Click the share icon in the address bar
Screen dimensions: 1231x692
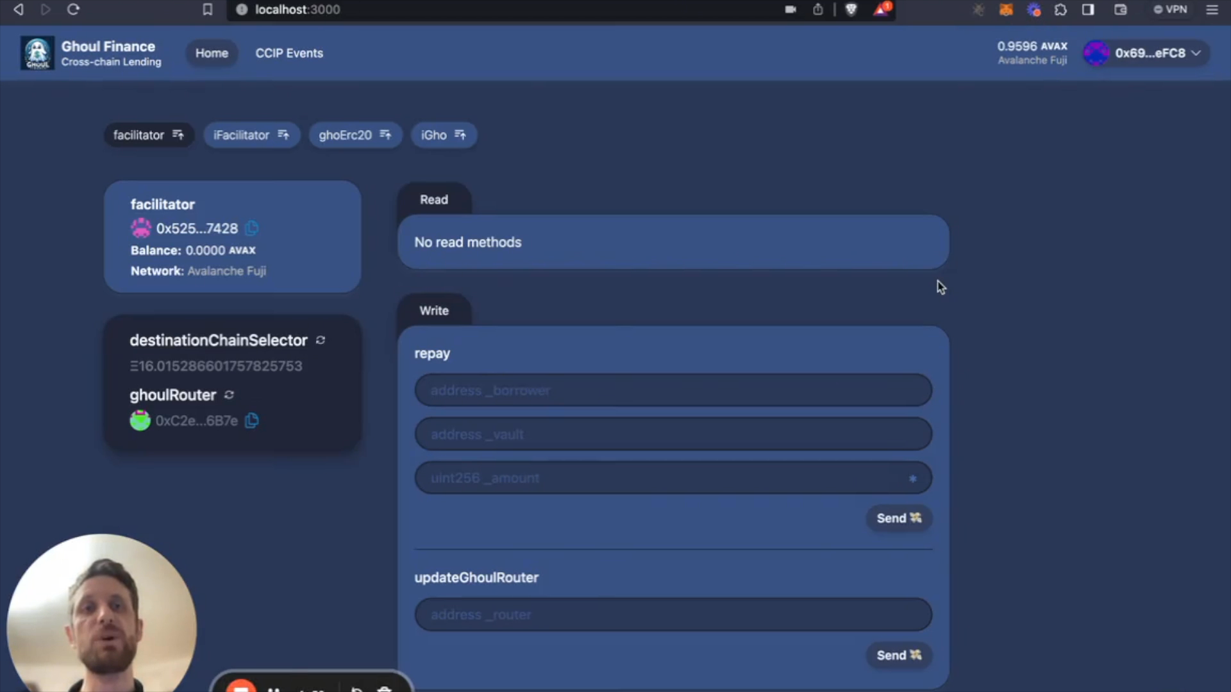(818, 10)
